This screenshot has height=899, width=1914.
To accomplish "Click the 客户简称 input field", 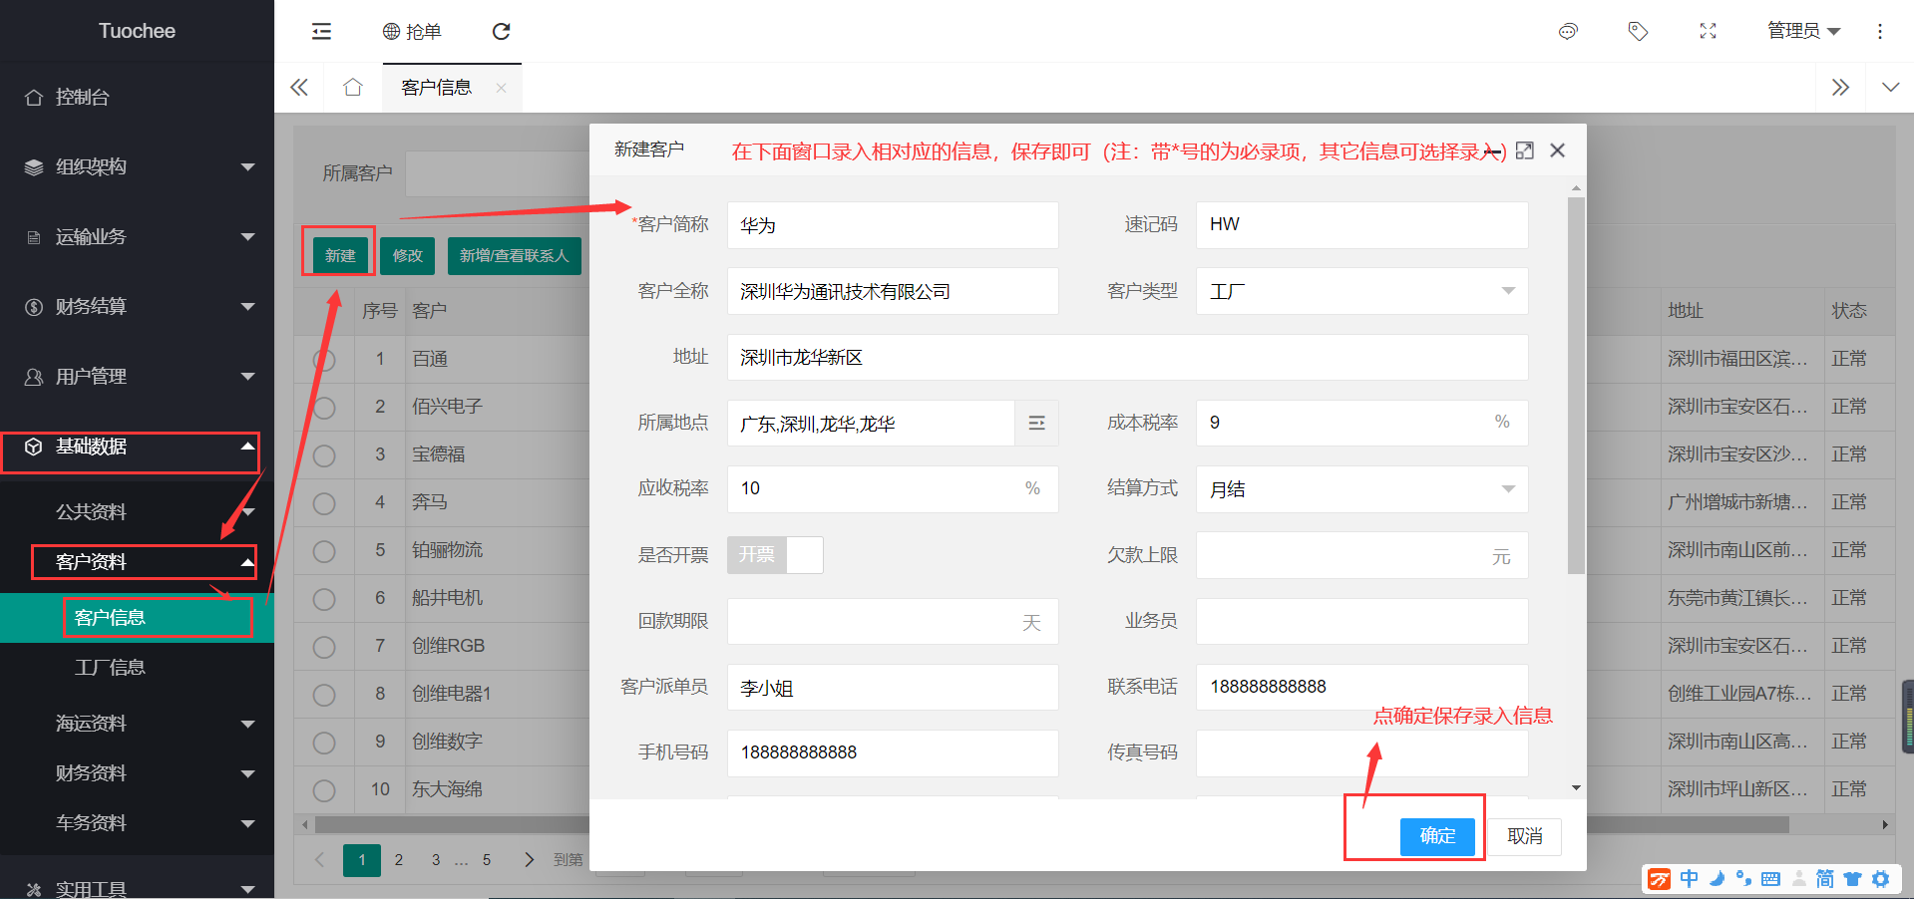I will 893,225.
